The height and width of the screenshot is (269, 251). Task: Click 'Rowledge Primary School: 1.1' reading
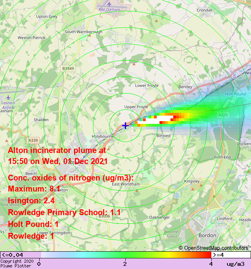coord(64,212)
